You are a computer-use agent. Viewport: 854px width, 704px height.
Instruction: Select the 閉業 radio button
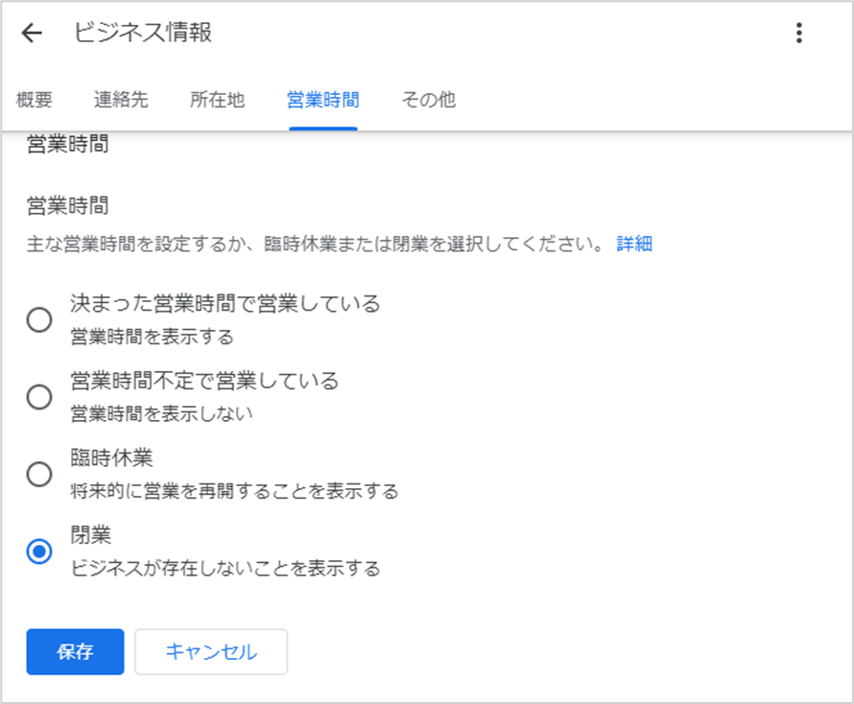(39, 551)
